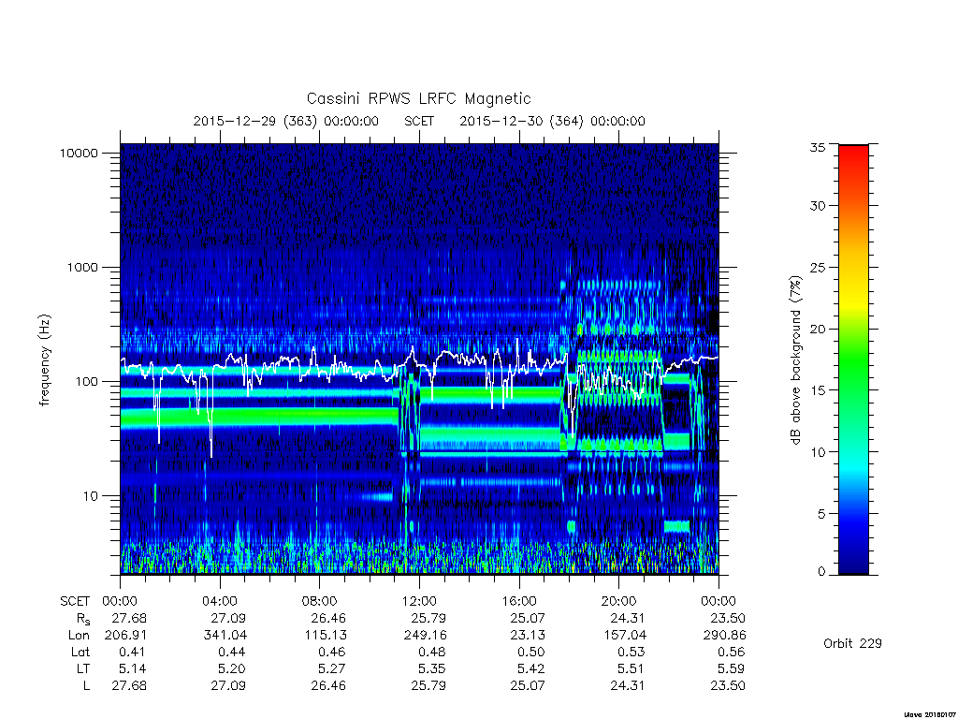Screen dimensions: 958x719
Task: Click the Lat value 0.48
Action: tap(431, 652)
